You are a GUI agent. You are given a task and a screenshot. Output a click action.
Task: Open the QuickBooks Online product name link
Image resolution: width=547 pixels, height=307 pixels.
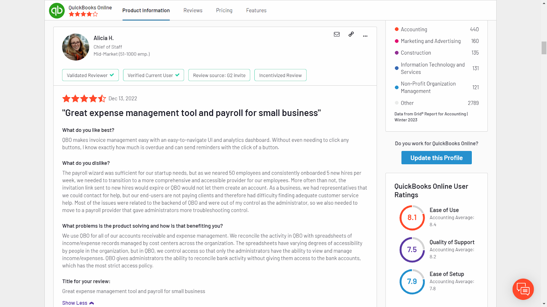coord(90,8)
